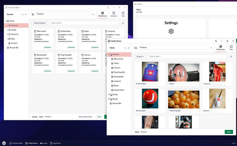Expand About Us node in Content tree
237x146 pixels.
[x=7, y=34]
